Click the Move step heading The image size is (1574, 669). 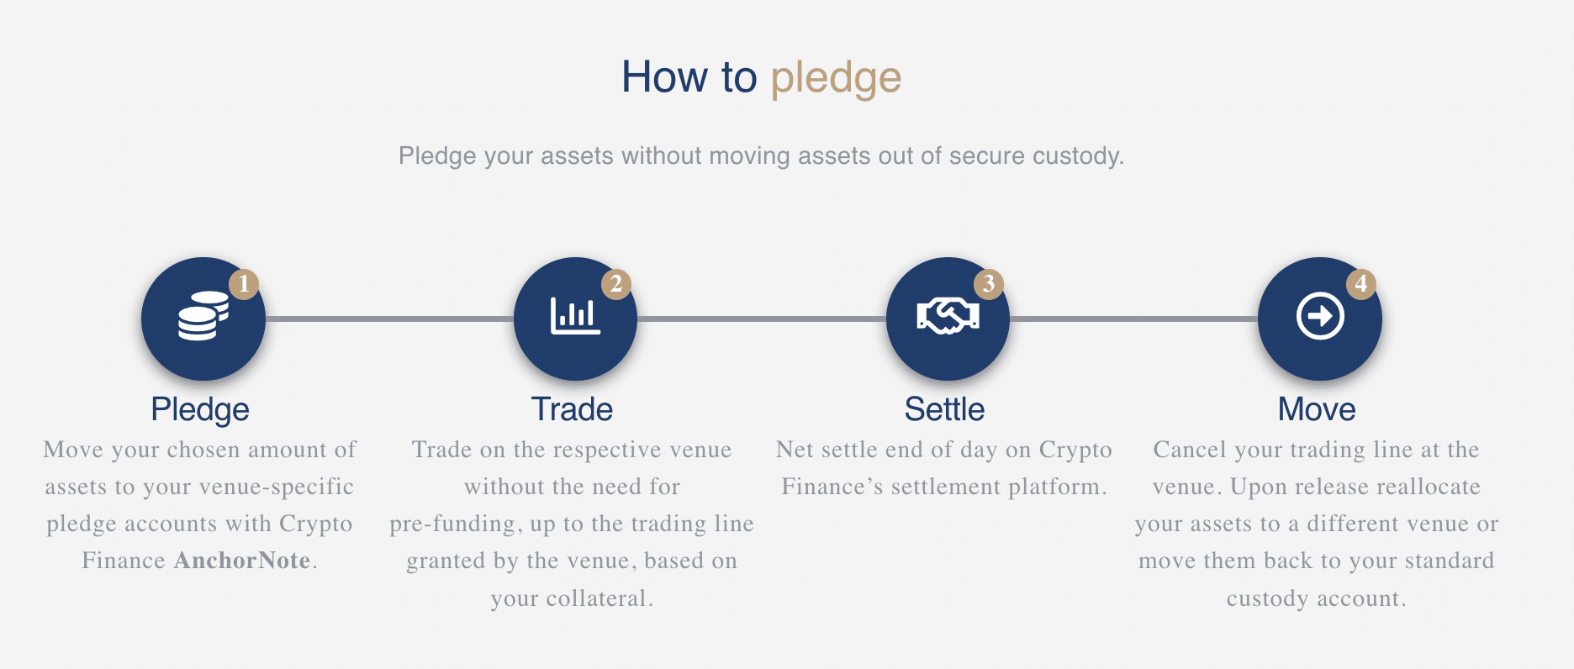pyautogui.click(x=1317, y=409)
